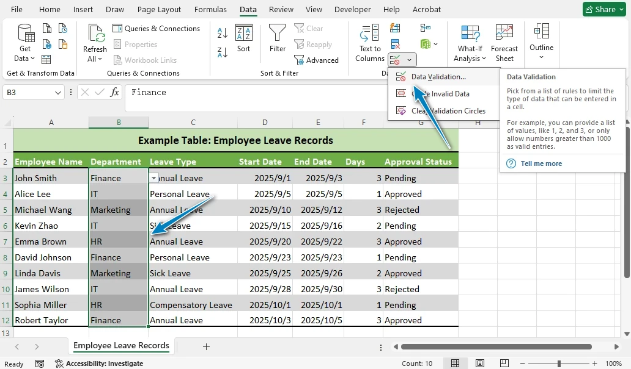Expand the Name Box dropdown arrow

[x=59, y=93]
